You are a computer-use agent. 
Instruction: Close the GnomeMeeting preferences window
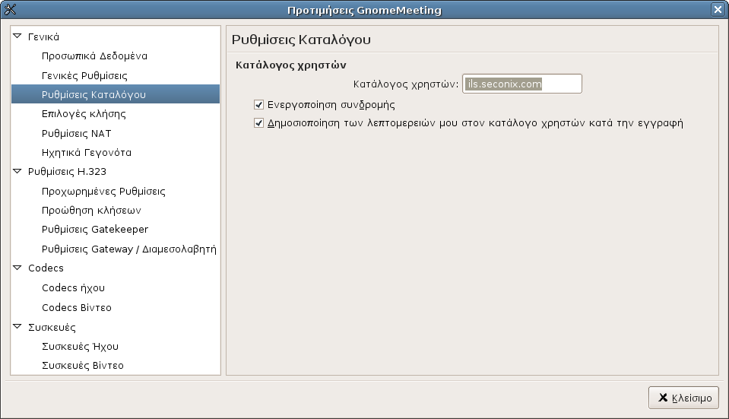718,9
